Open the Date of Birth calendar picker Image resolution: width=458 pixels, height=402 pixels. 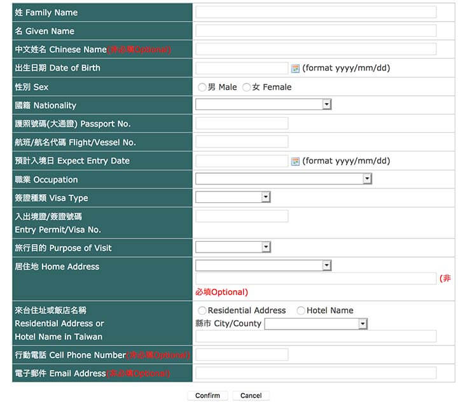pos(295,68)
